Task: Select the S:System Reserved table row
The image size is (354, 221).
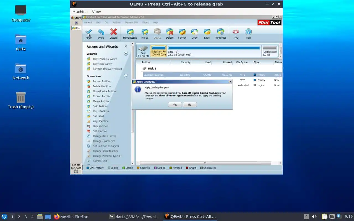Action: pos(212,75)
